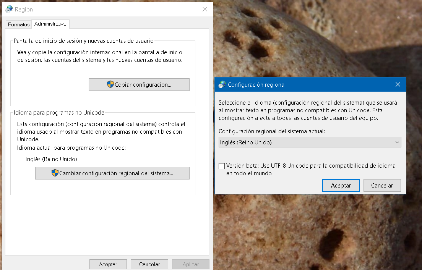Click Cancelar at bottom of Región window

click(149, 264)
